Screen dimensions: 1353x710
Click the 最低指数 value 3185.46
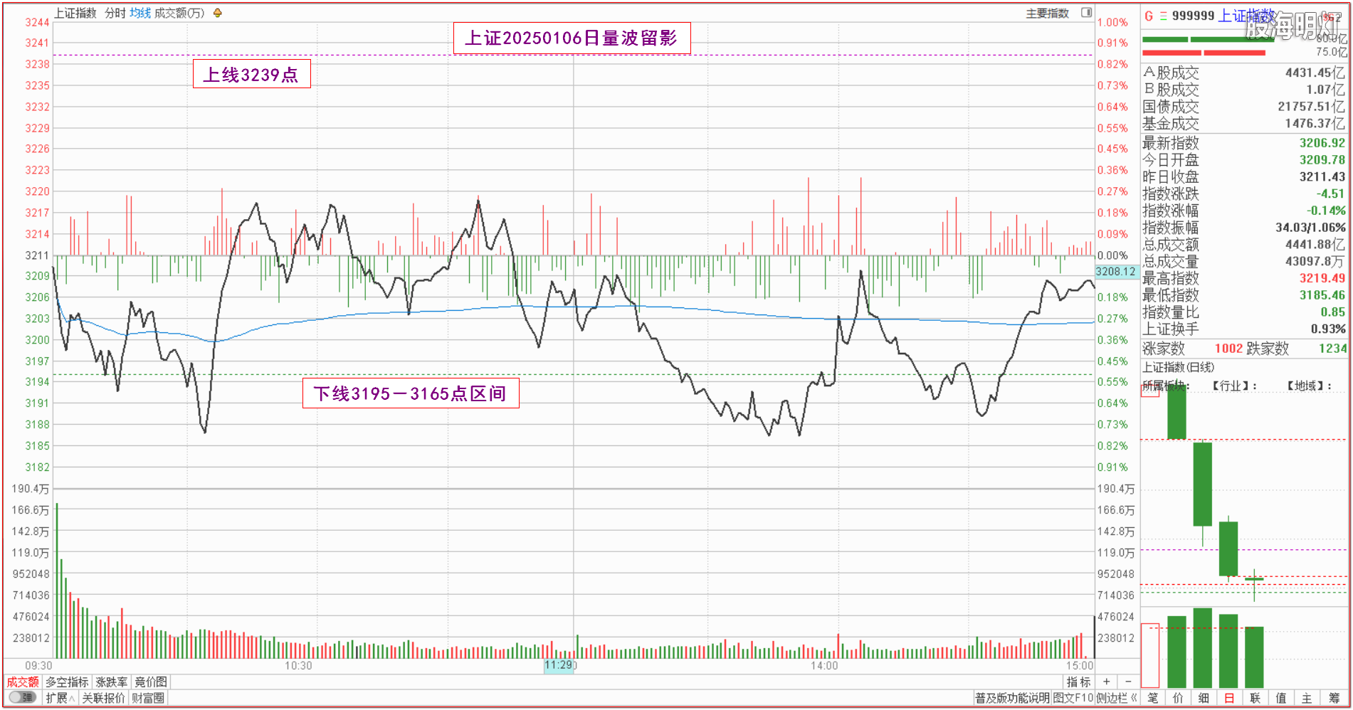(1322, 295)
